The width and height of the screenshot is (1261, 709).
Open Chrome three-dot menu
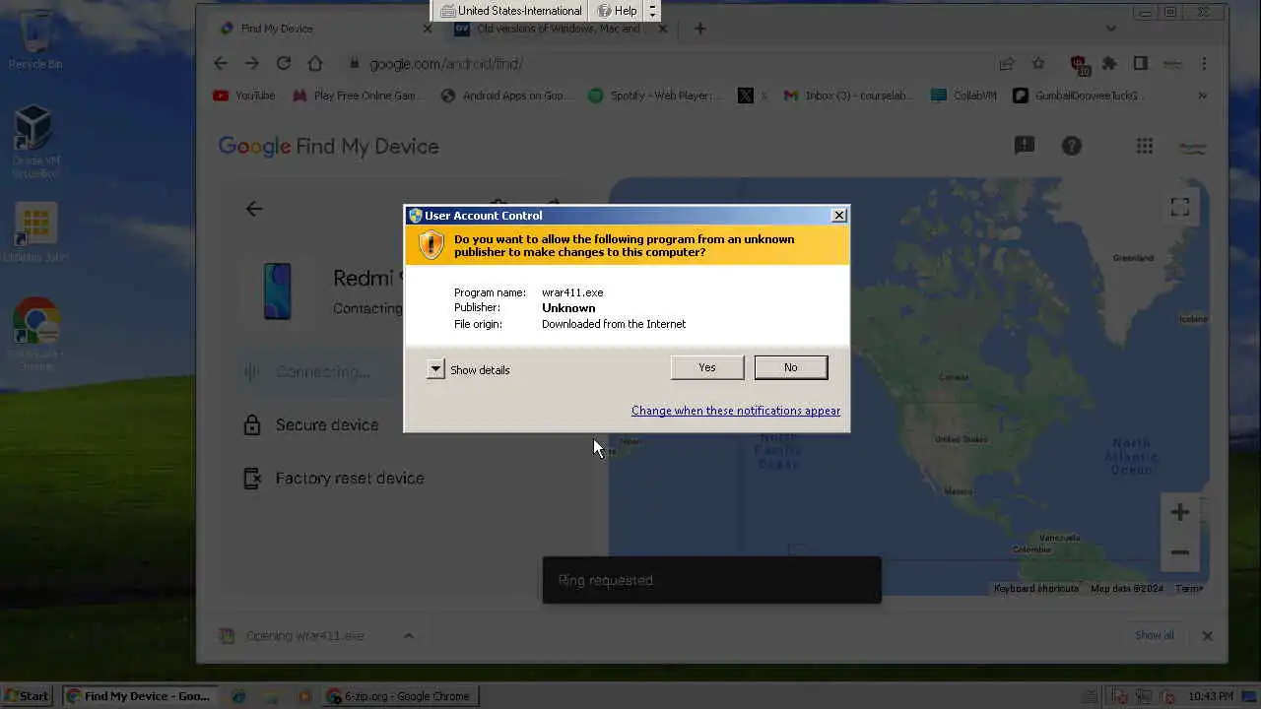1204,63
